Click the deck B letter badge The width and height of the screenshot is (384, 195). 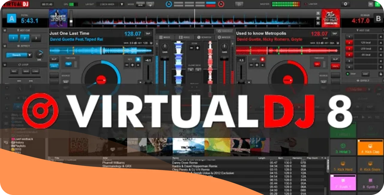click(378, 19)
